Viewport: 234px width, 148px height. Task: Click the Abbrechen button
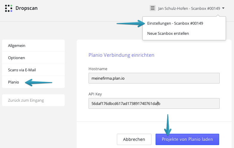(x=134, y=139)
